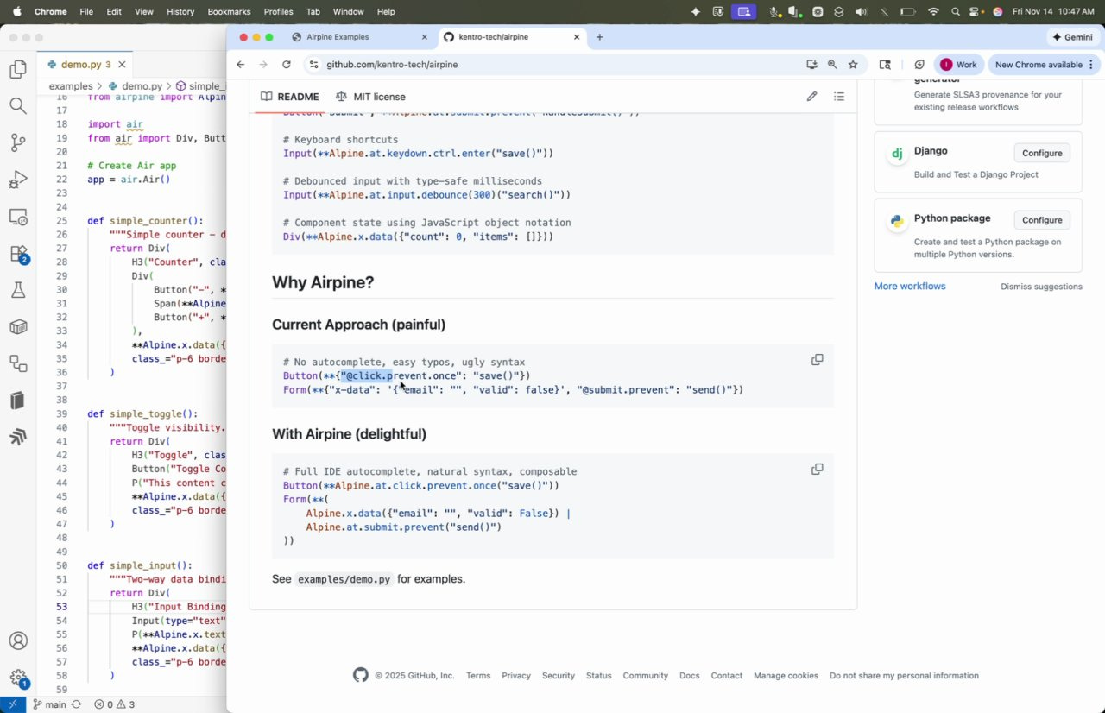Click Dismiss suggestions
This screenshot has width=1105, height=713.
pos(1041,287)
